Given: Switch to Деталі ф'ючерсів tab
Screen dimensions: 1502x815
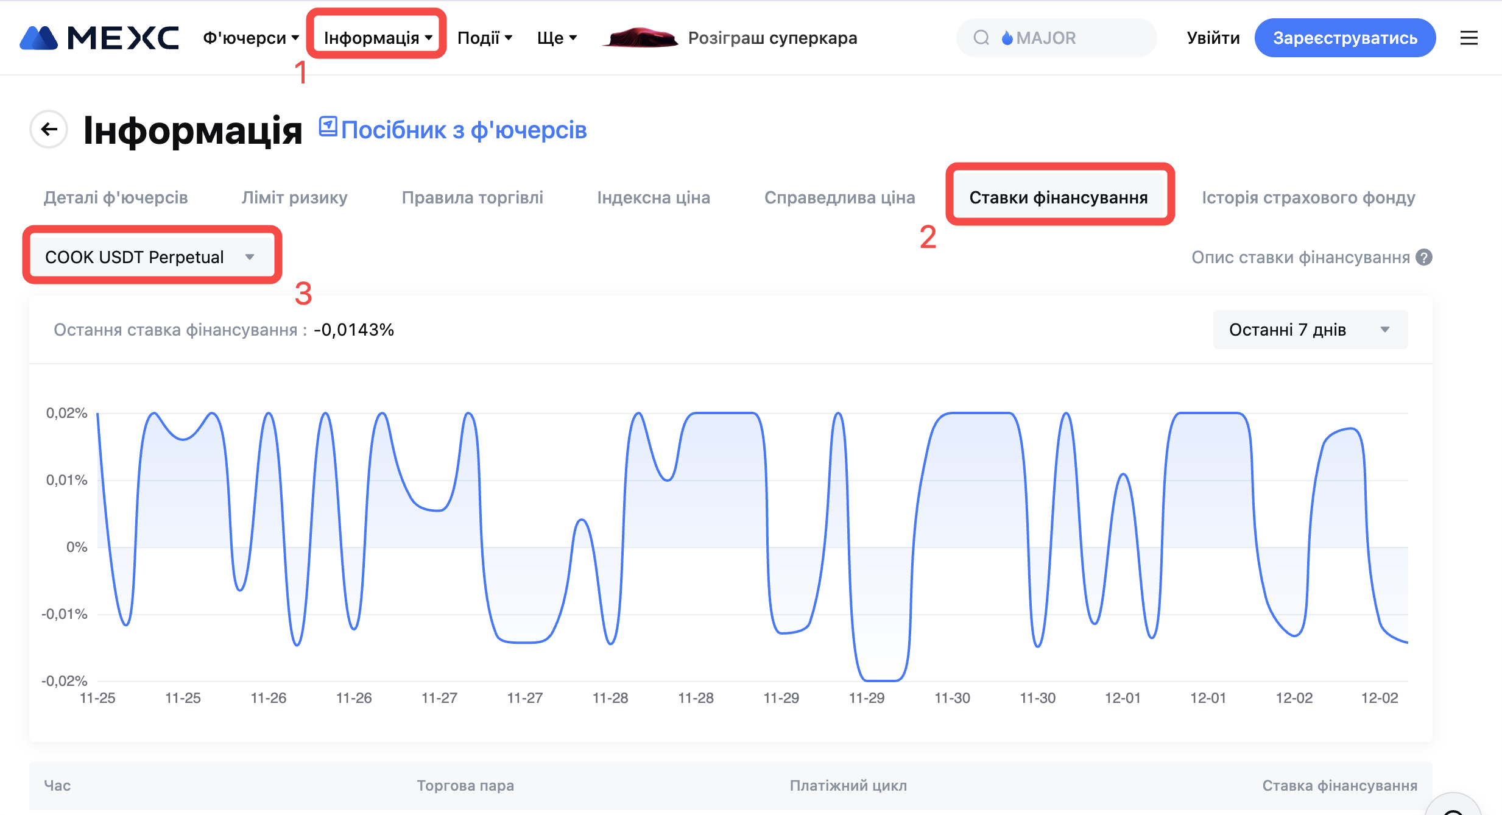Looking at the screenshot, I should click(116, 197).
